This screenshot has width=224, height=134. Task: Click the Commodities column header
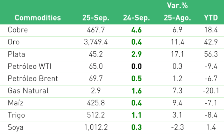[38, 18]
